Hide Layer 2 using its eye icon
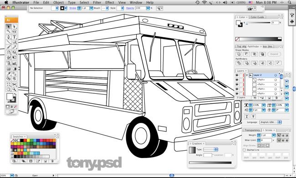The image size is (296, 178). coord(237,75)
